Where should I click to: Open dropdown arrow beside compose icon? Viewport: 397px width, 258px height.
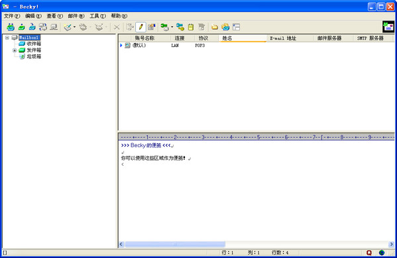point(74,27)
